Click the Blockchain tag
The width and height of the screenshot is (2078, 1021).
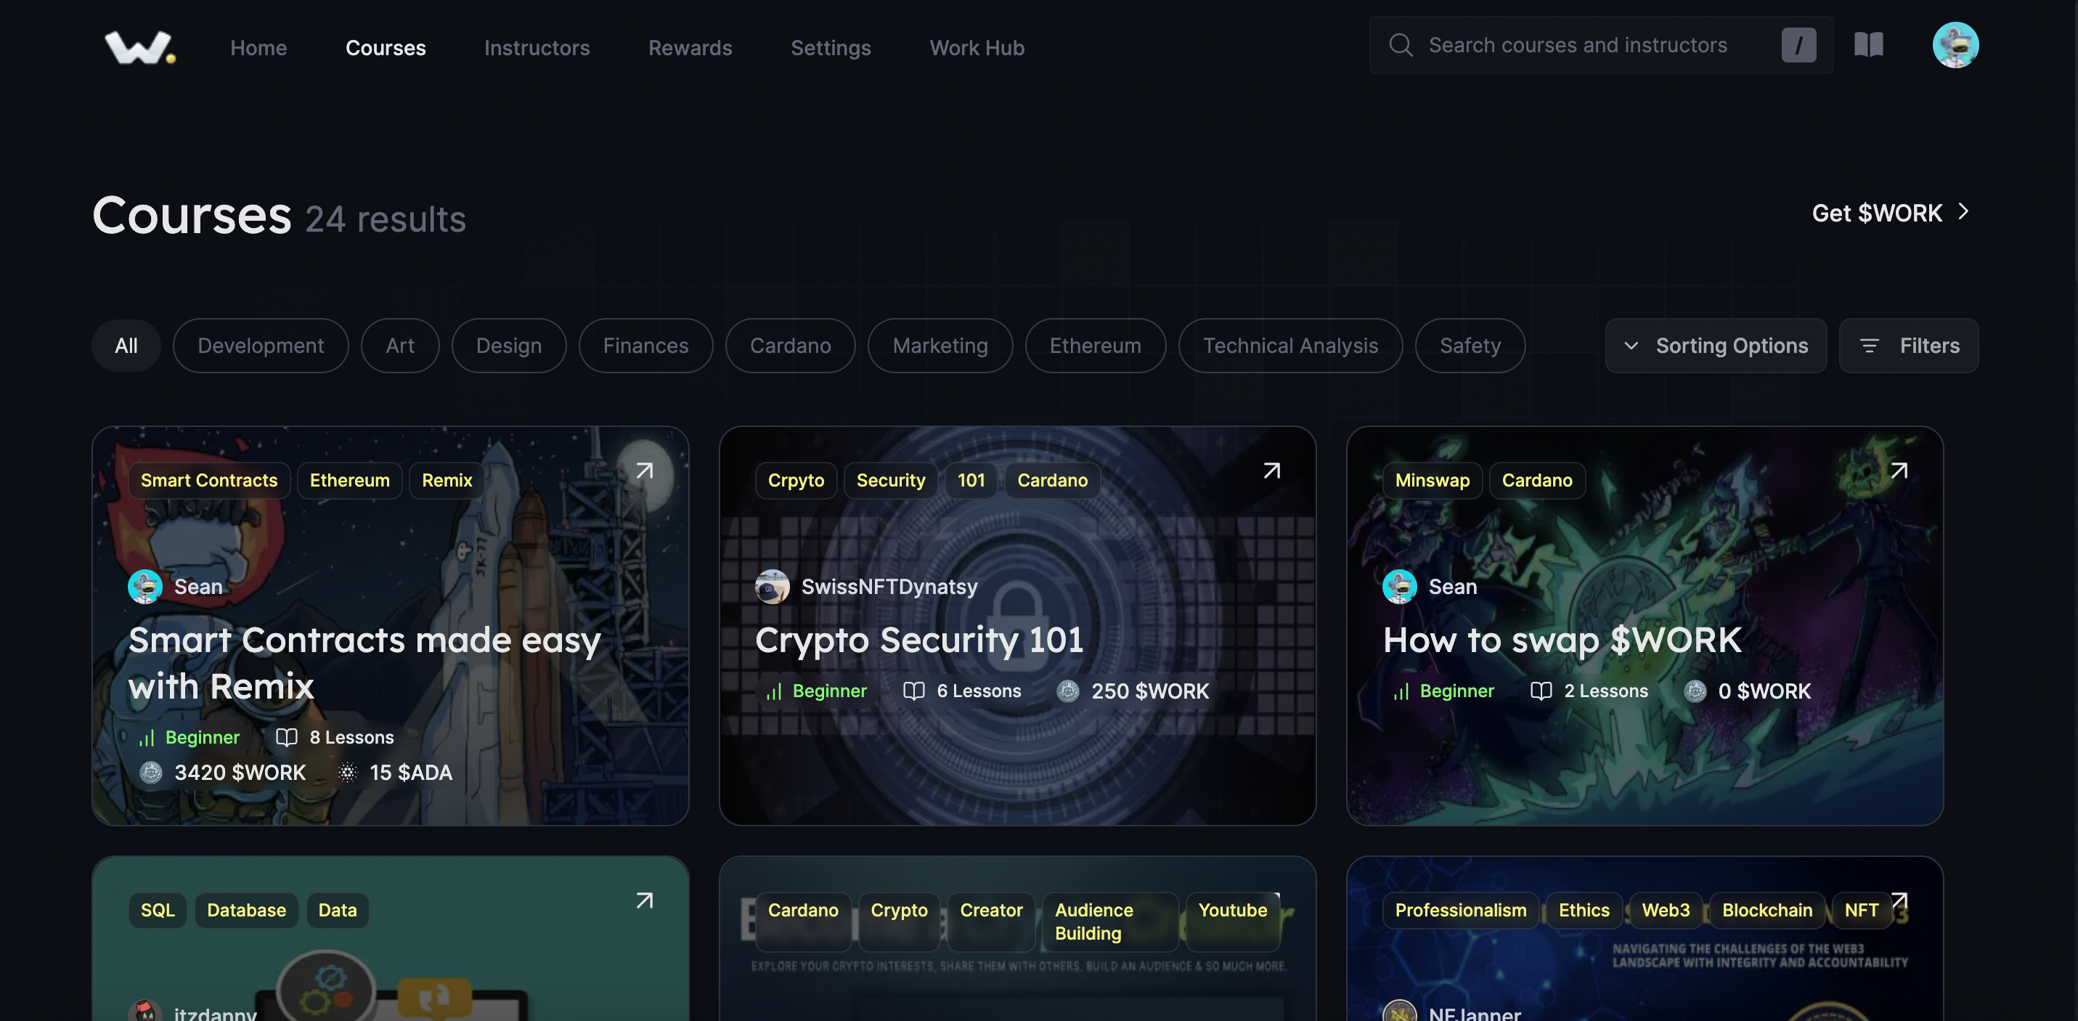(x=1767, y=910)
